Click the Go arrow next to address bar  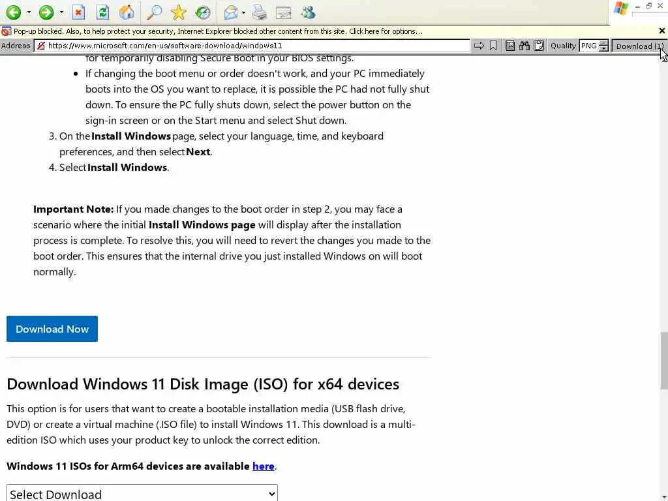[479, 46]
